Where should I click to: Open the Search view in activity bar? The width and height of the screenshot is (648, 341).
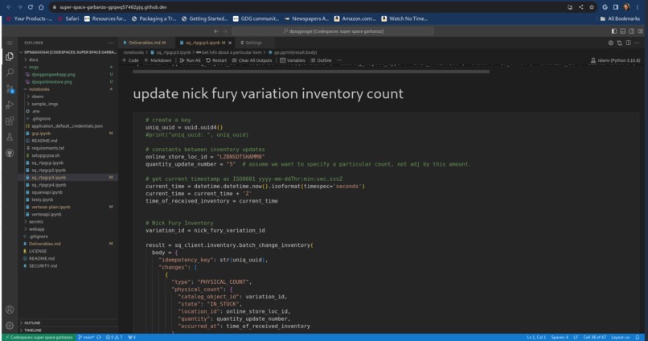(10, 72)
